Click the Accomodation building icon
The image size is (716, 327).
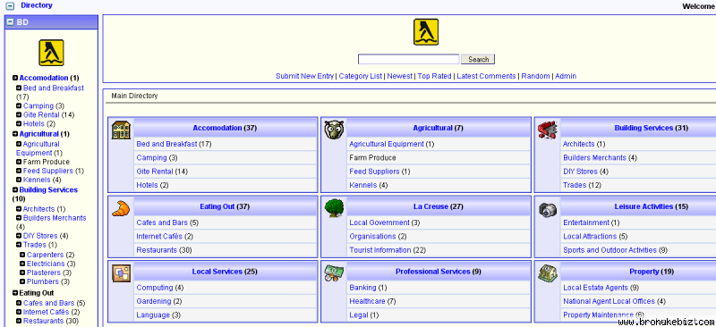tap(121, 130)
